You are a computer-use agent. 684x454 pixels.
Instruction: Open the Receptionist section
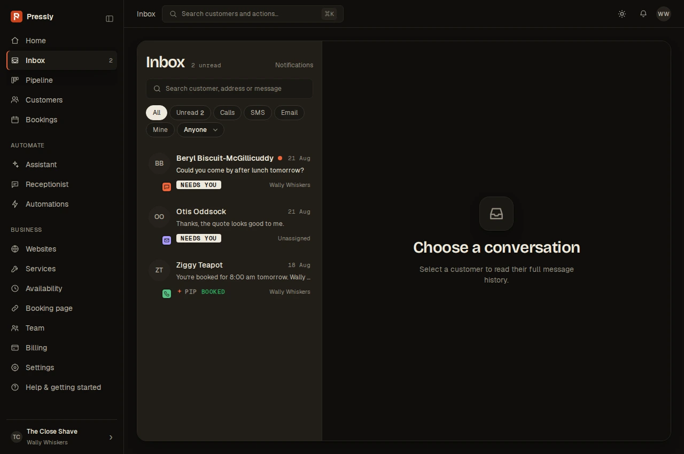62,184
